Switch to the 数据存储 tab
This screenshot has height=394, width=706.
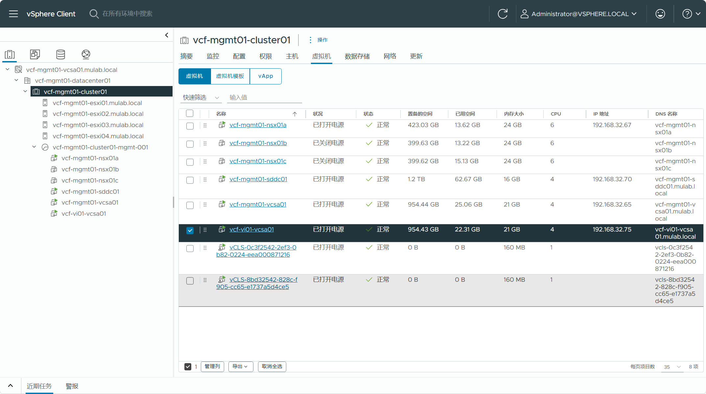[357, 56]
